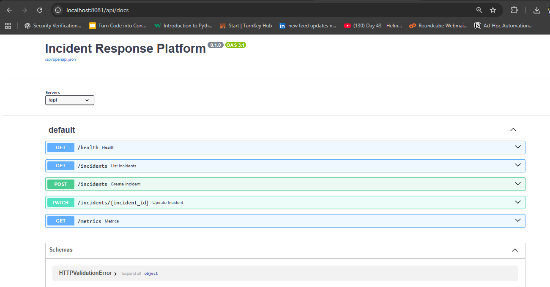The height and width of the screenshot is (287, 550).
Task: Collapse the default section with its arrow
Action: (x=513, y=130)
